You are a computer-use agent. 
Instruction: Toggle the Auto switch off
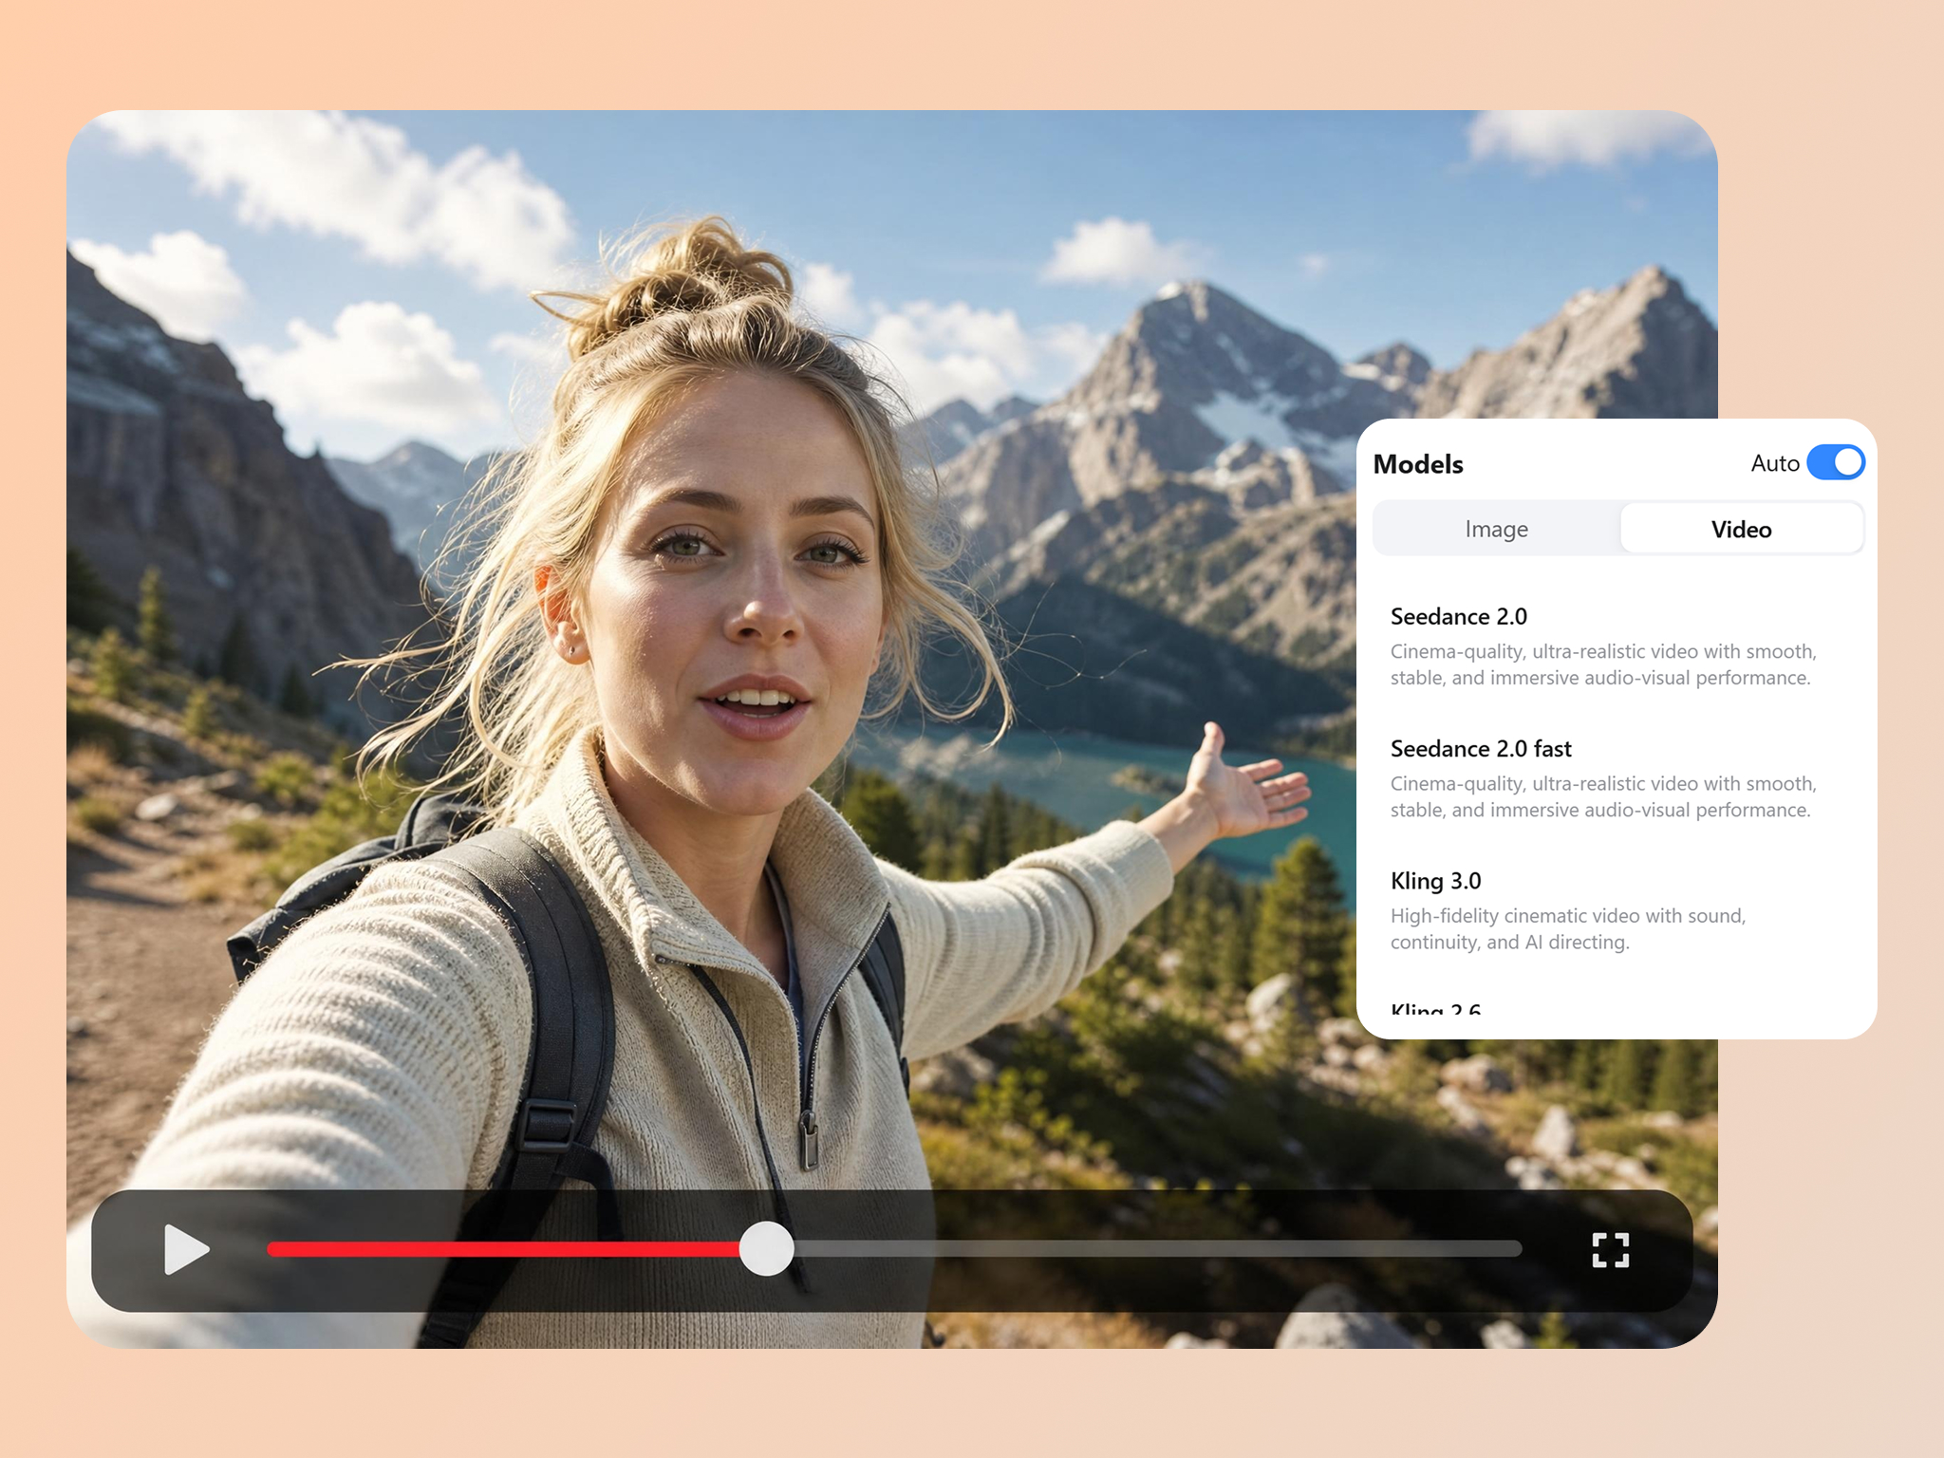click(1835, 462)
